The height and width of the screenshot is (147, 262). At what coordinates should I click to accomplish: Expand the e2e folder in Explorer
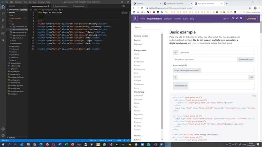12,16
